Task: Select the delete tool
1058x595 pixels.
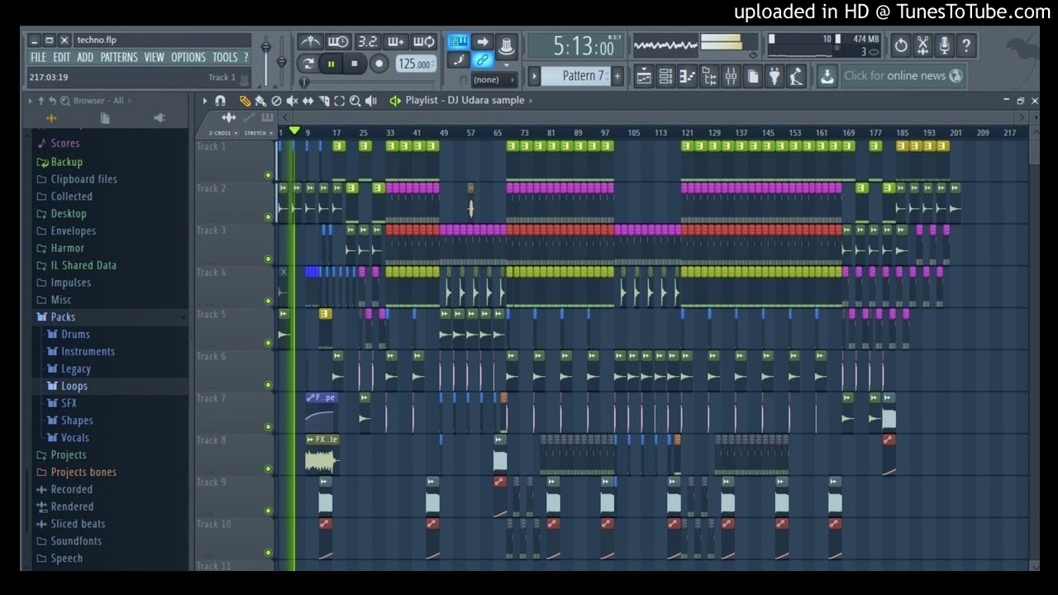Action: (x=276, y=101)
